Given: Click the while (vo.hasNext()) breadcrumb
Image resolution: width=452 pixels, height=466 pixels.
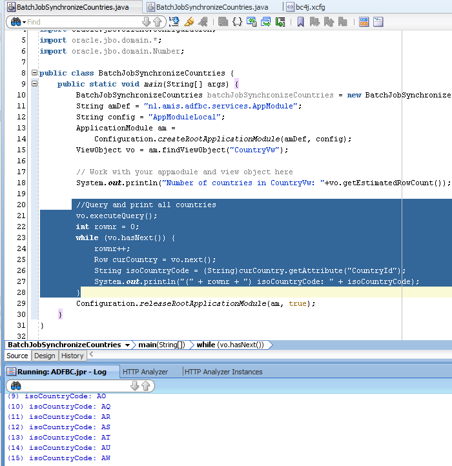Looking at the screenshot, I should coord(230,345).
